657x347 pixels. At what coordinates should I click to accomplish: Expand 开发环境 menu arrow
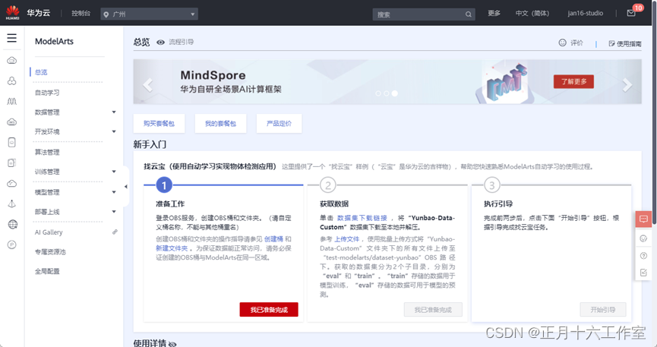click(x=114, y=131)
